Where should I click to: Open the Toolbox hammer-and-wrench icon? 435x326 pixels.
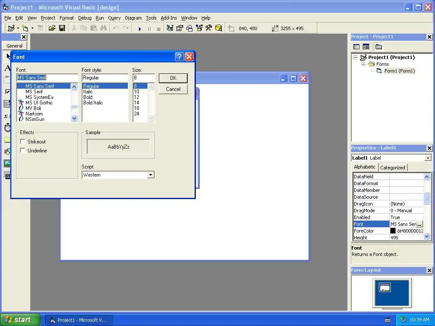209,28
